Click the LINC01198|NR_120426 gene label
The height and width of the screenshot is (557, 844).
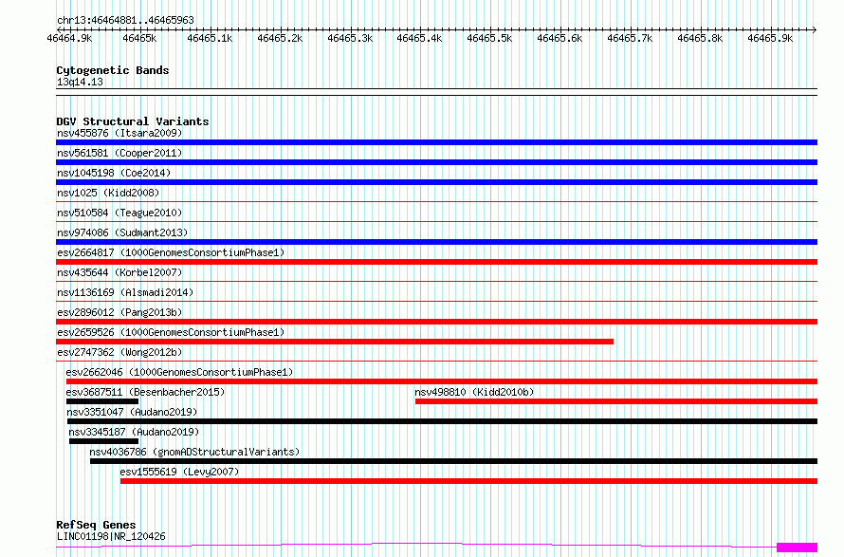(111, 536)
